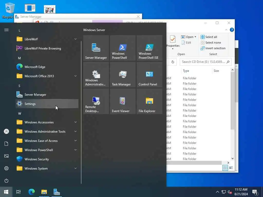
Task: Launch the Task Manager tile
Action: point(123,75)
